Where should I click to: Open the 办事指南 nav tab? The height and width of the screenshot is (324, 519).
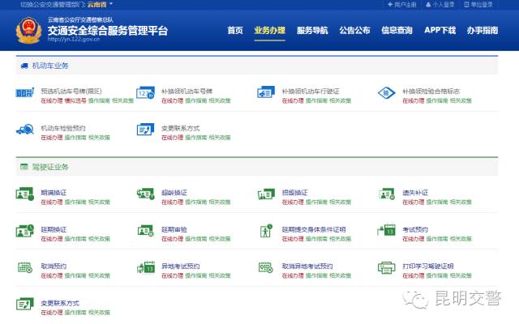pos(483,31)
